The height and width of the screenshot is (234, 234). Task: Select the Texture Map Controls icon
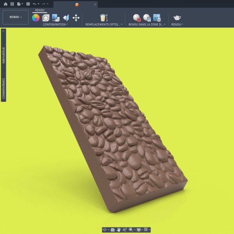(x=66, y=18)
